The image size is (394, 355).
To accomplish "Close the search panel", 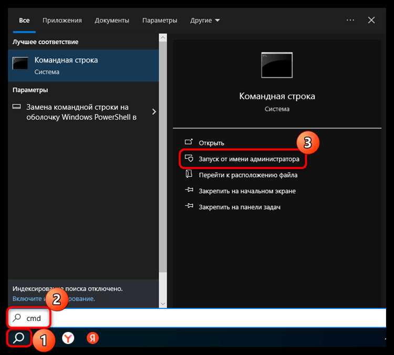I will click(x=371, y=20).
